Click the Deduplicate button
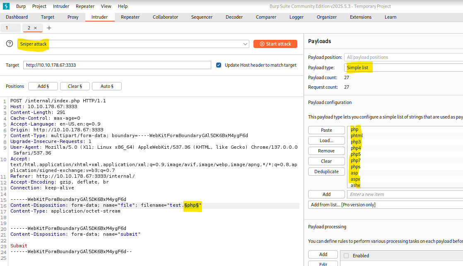The image size is (463, 266). [x=326, y=172]
